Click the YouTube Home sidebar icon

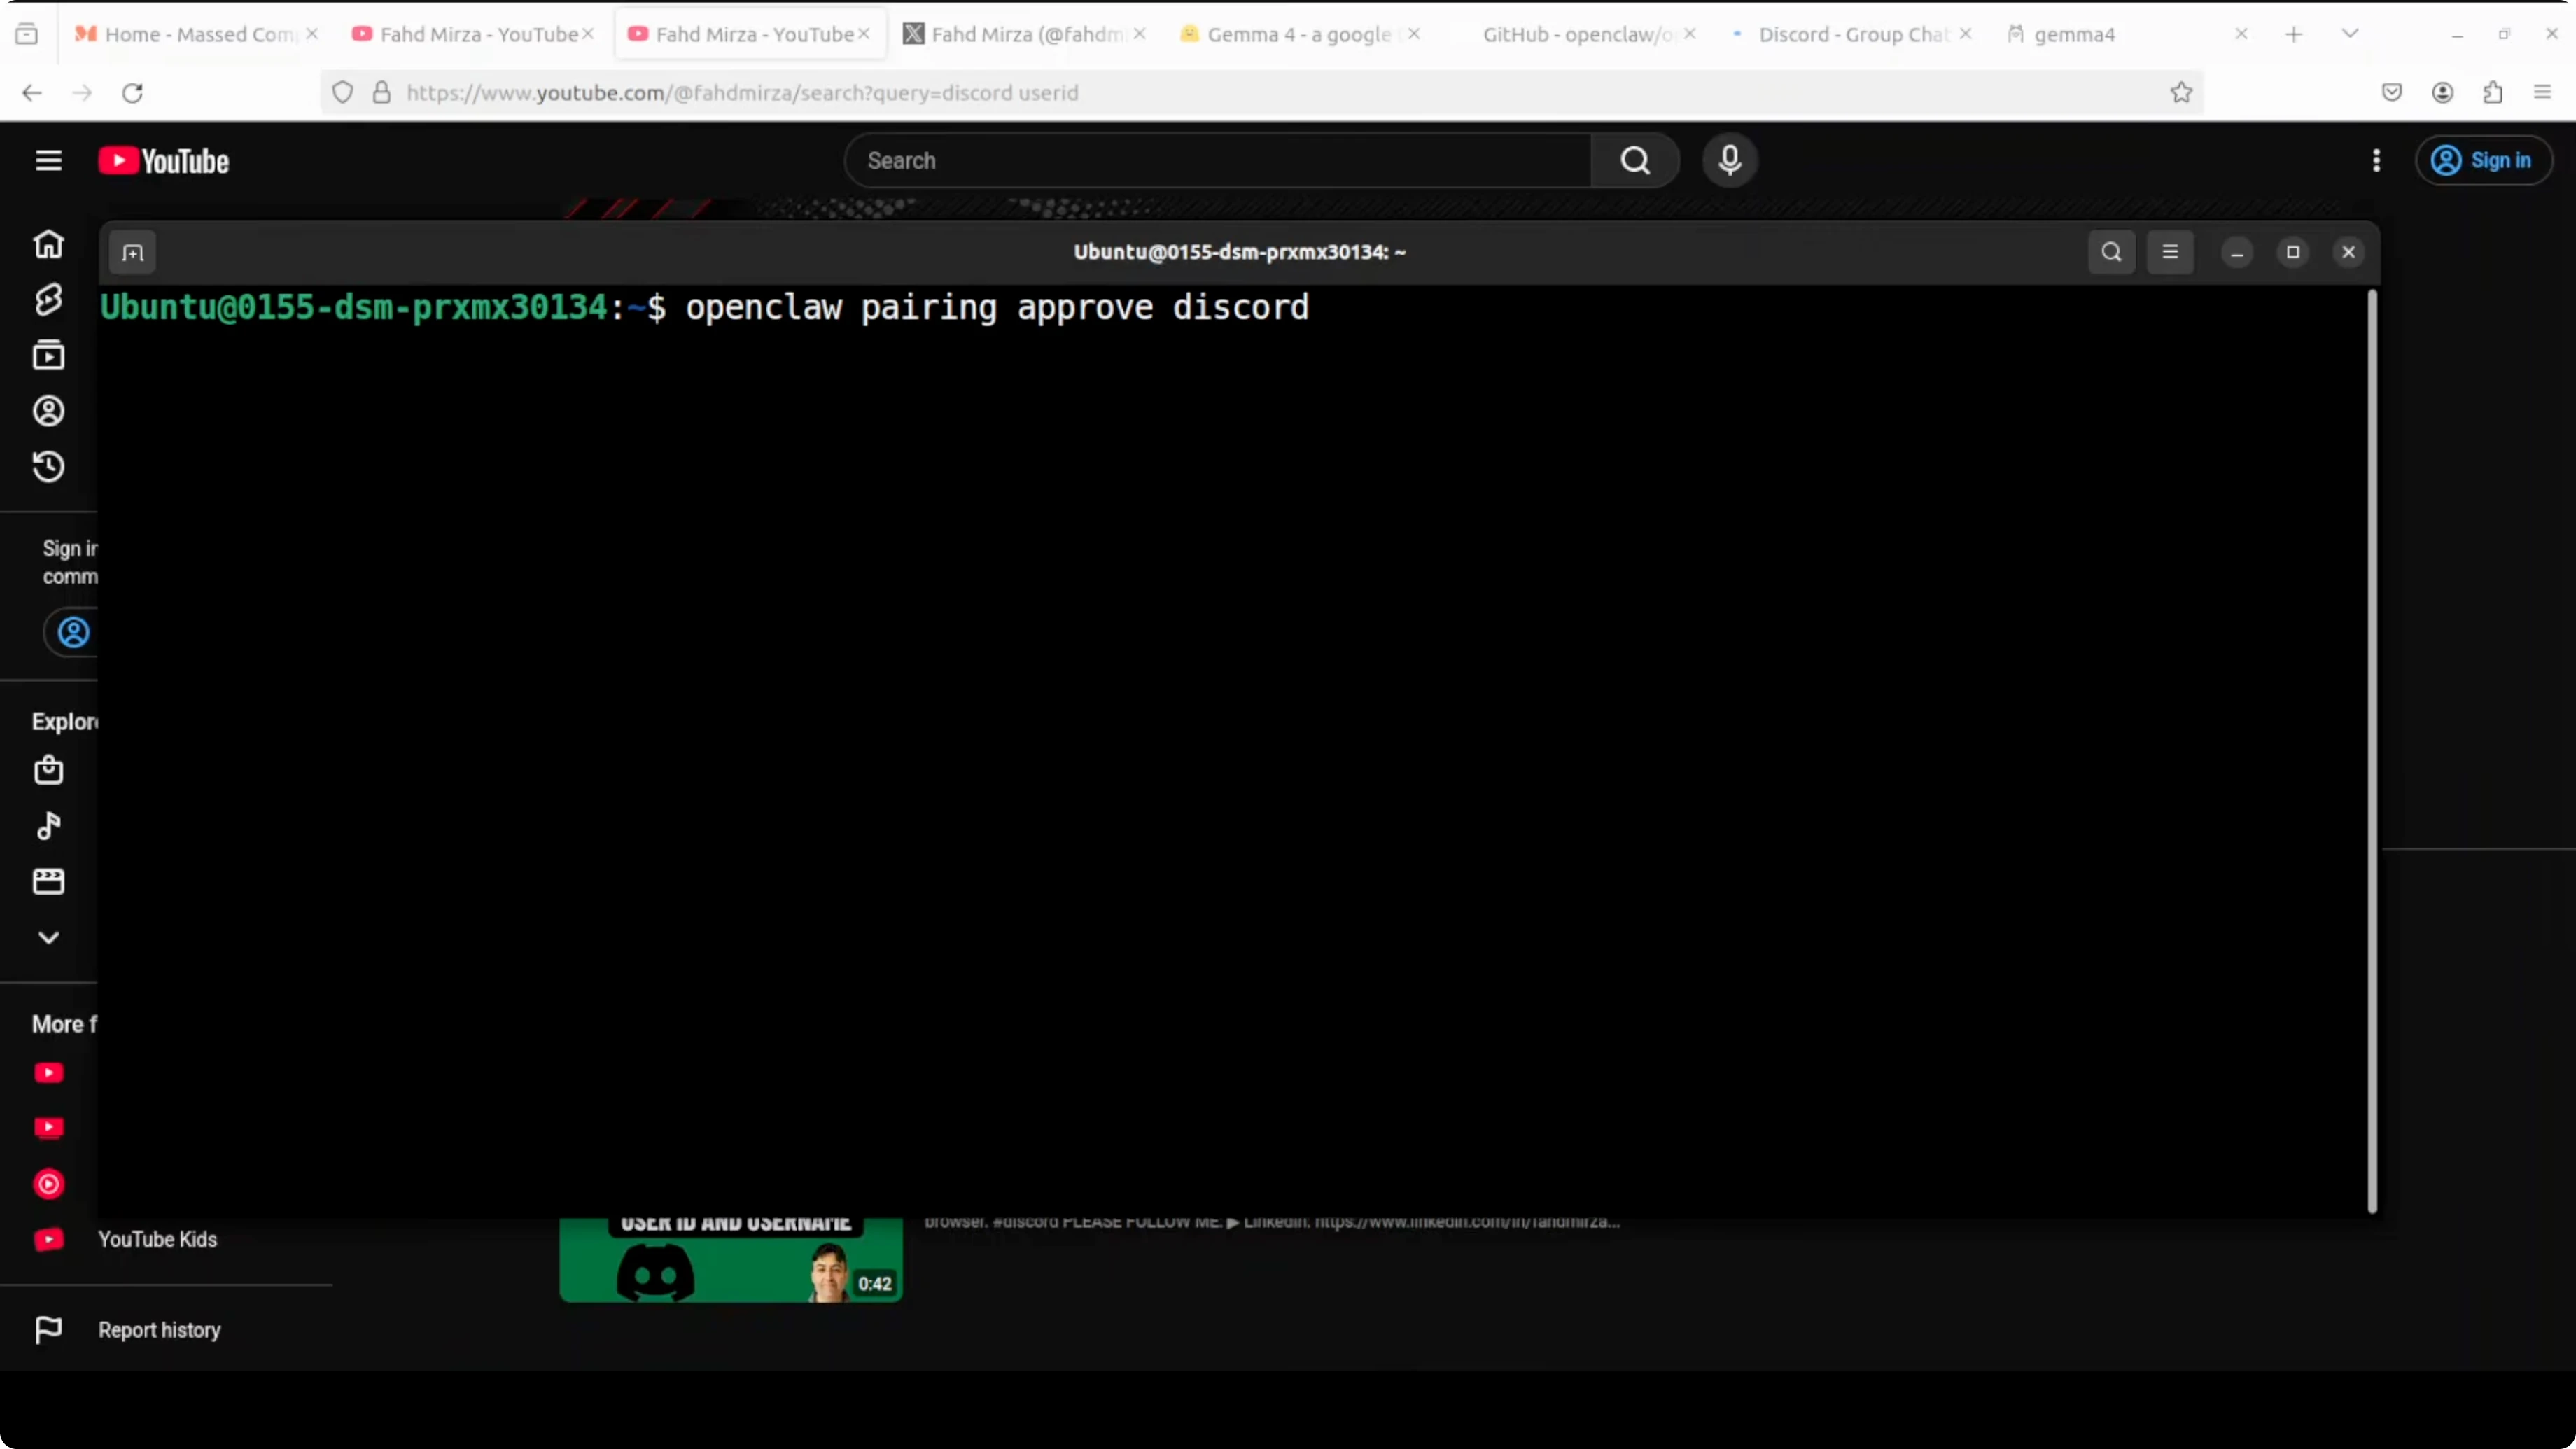pyautogui.click(x=48, y=244)
